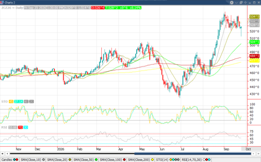The width and height of the screenshot is (261, 162).
Task: Select the SMA(Close,50) study tab
Action: click(x=85, y=160)
